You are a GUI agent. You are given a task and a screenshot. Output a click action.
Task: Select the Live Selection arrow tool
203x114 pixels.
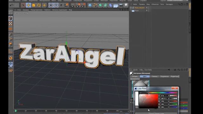(23, 5)
